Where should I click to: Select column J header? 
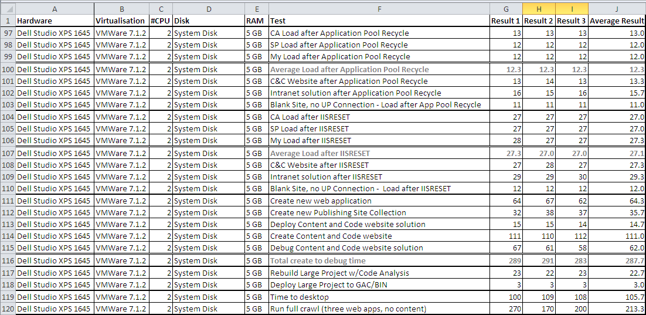pyautogui.click(x=617, y=9)
